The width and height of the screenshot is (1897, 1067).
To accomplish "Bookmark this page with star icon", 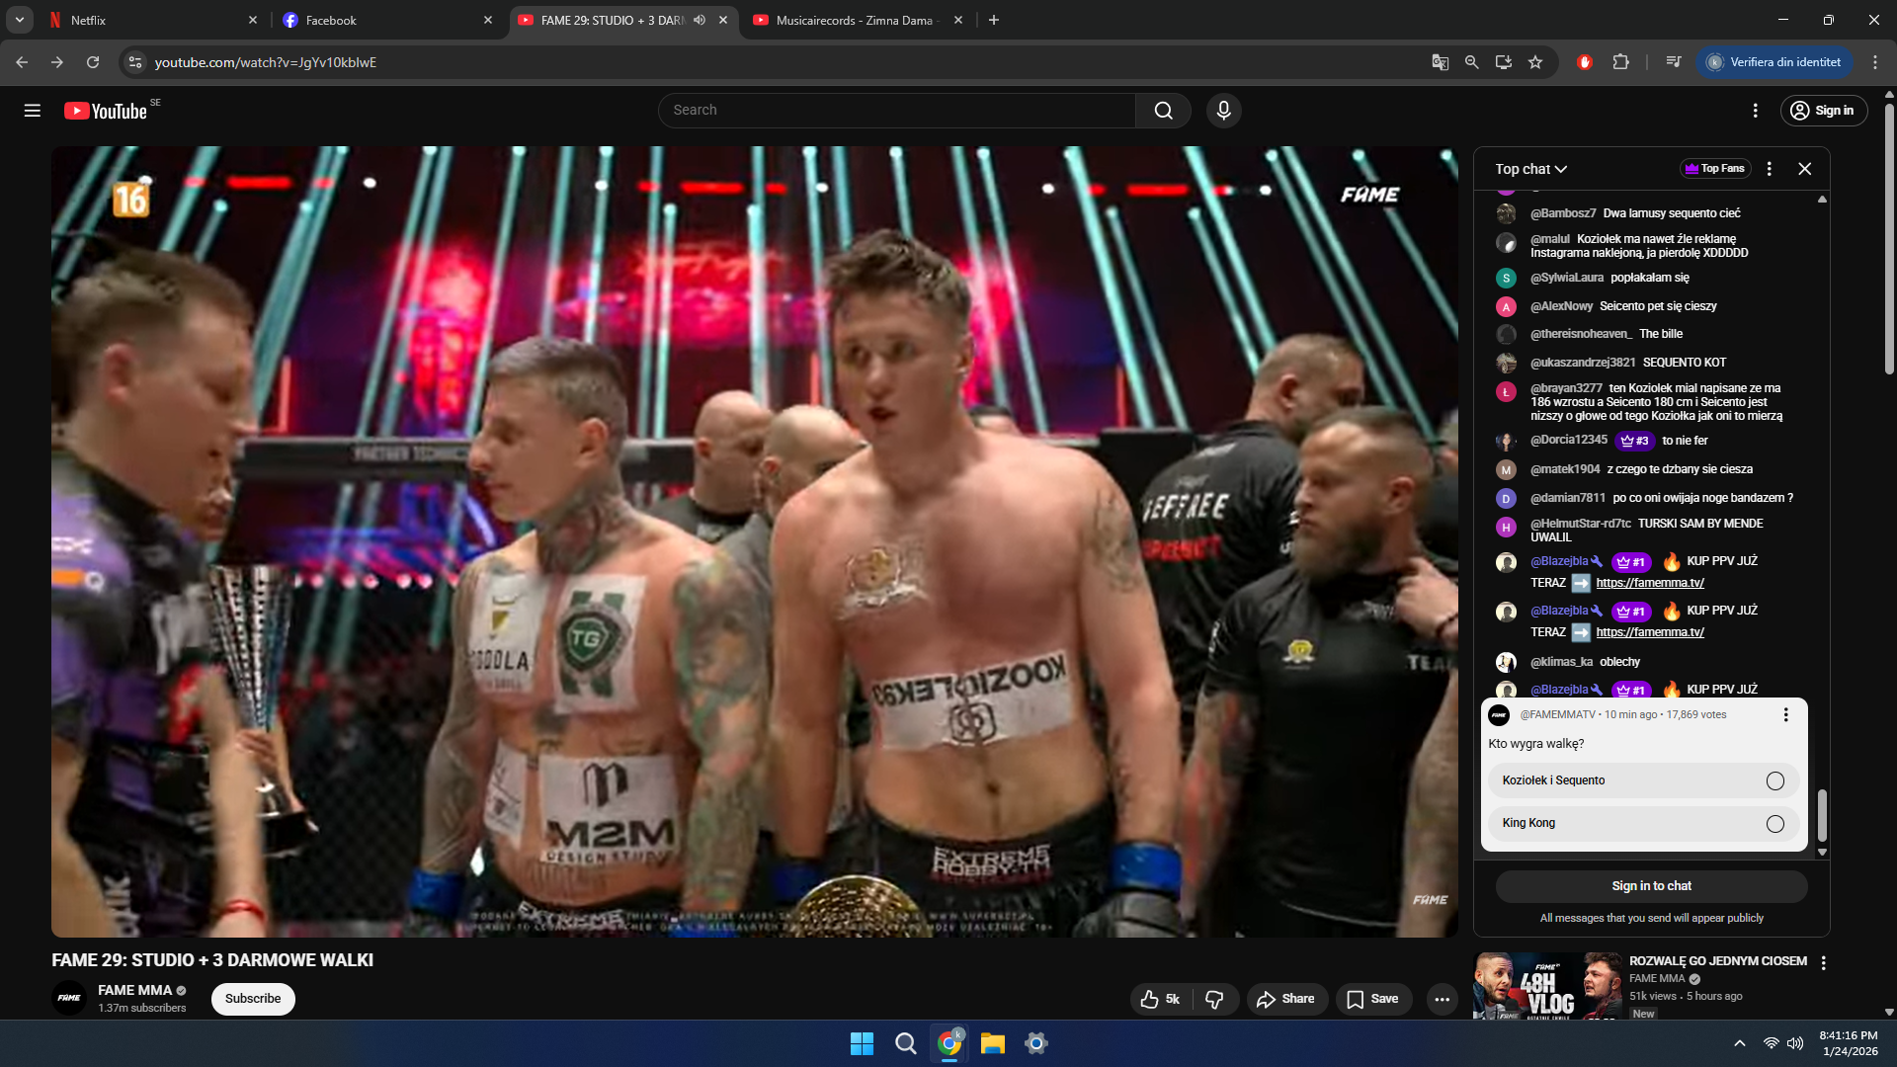I will (1535, 62).
